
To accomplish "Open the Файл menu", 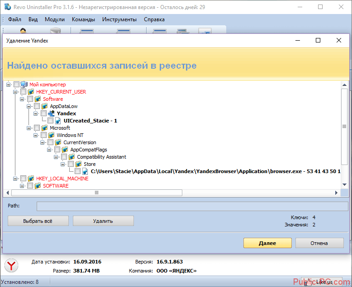I will point(14,19).
